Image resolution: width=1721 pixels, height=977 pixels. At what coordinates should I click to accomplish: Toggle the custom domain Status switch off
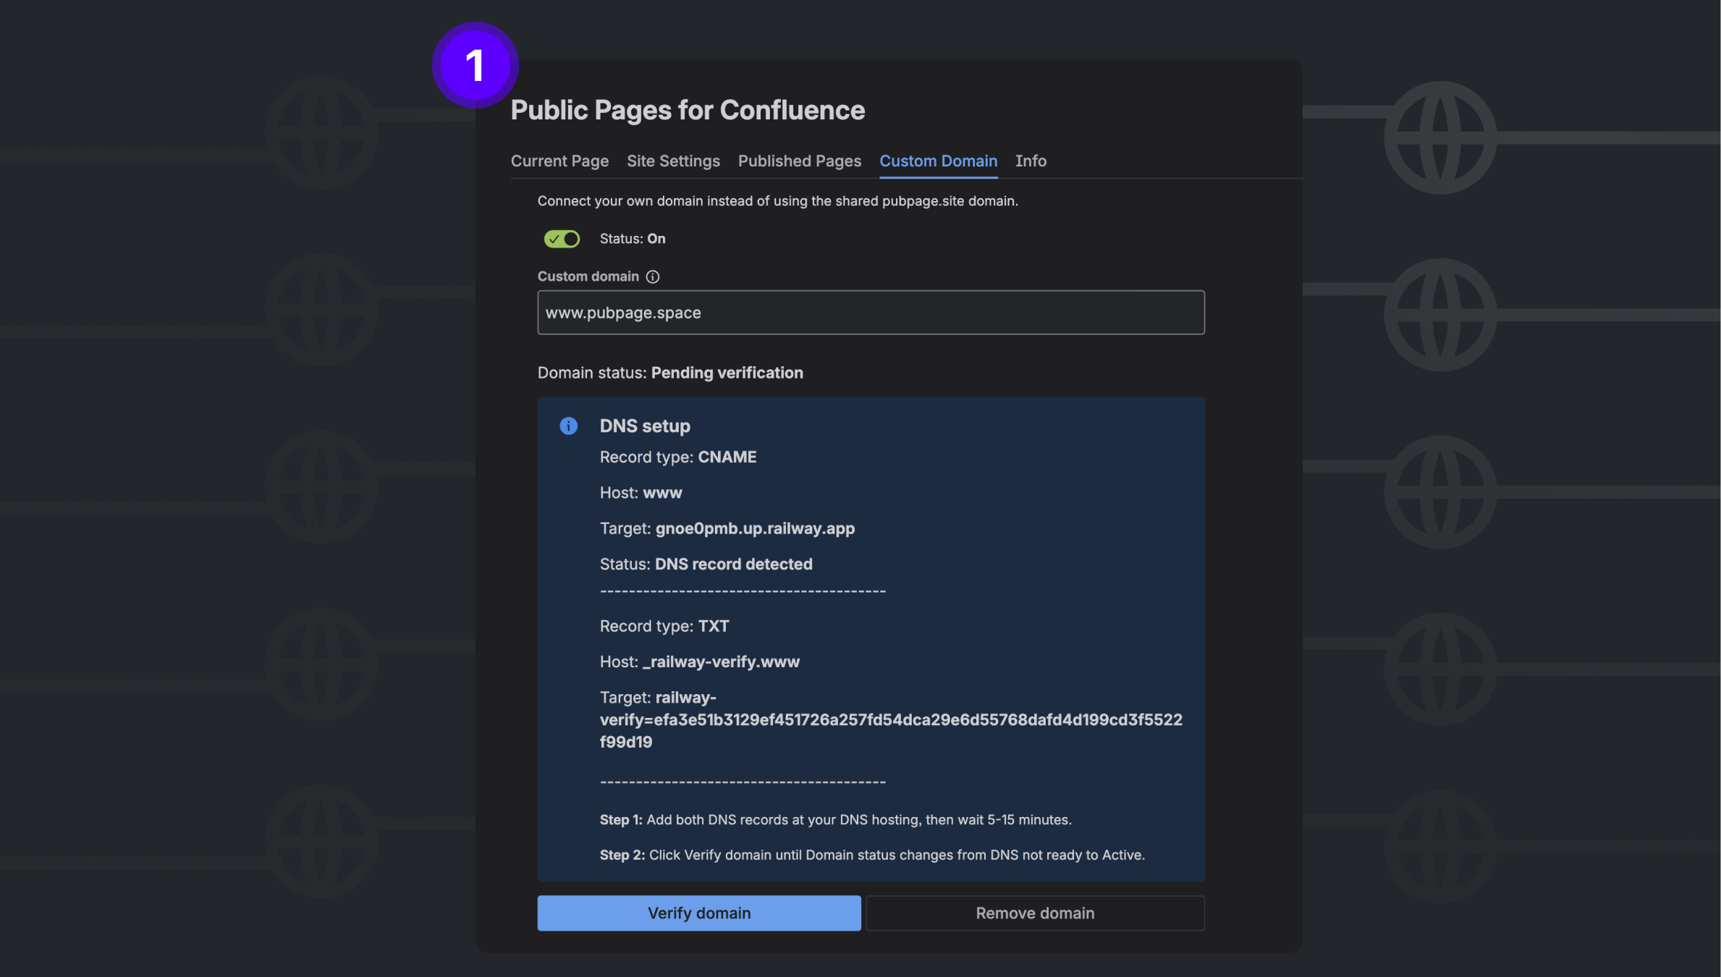click(562, 239)
